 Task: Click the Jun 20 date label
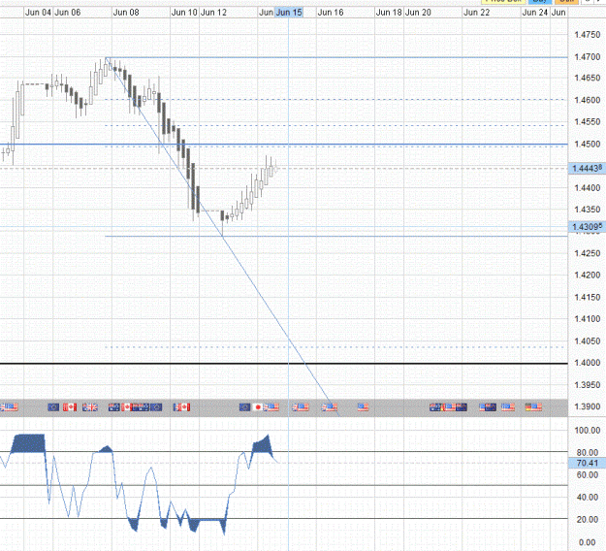[418, 13]
